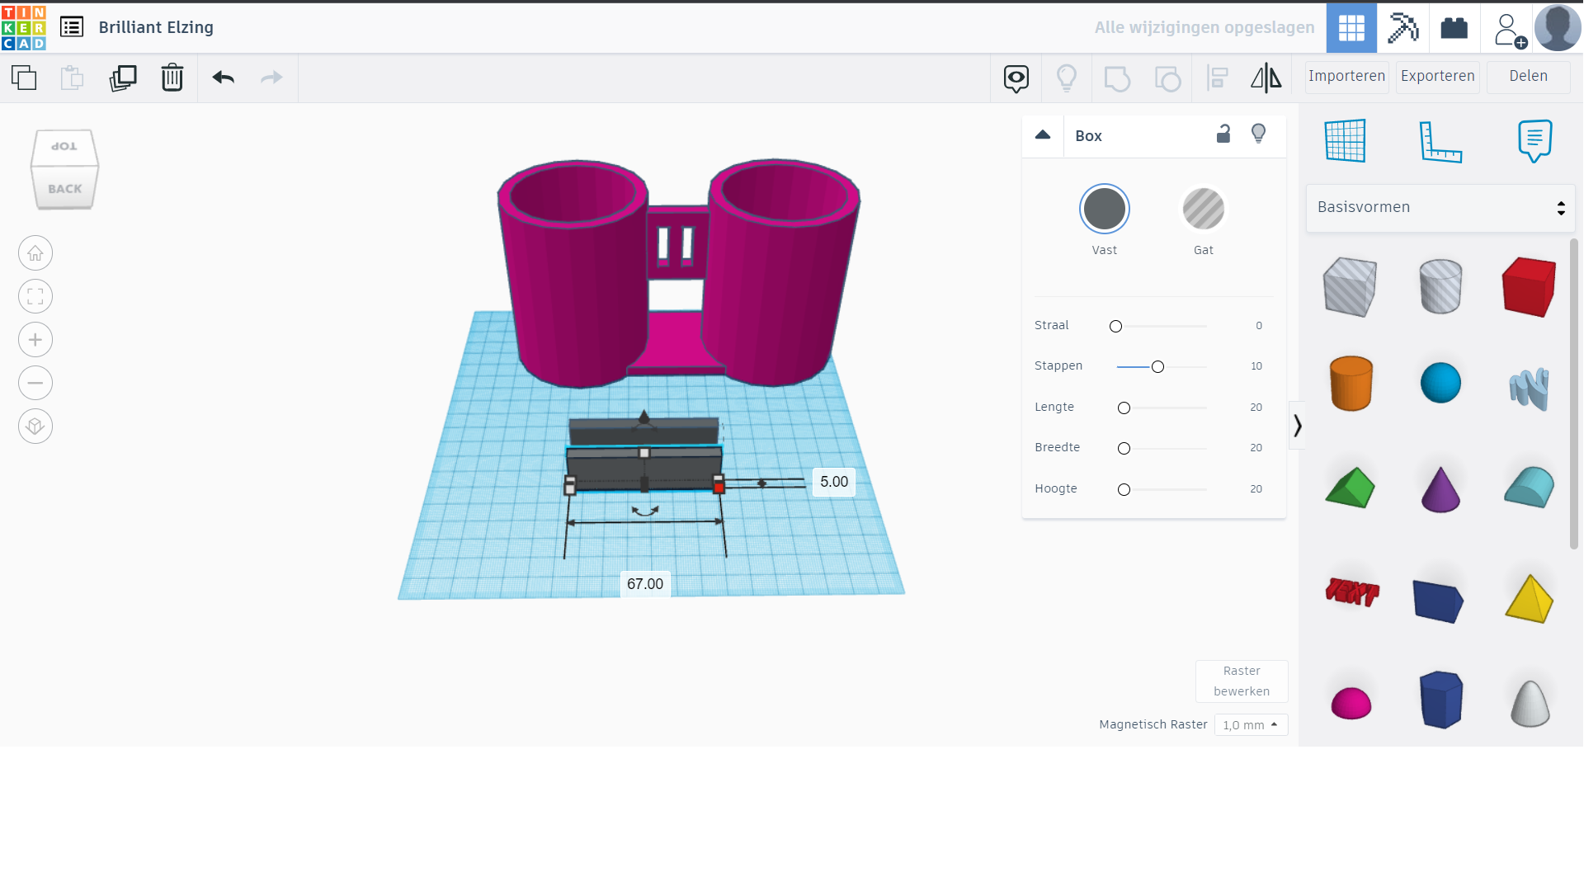
Task: Open the Basisvormen shape category dropdown
Action: click(1440, 207)
